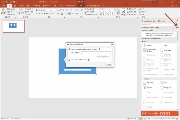Screen dimensions: 180x120
Task: Click the Email address input field
Action: tap(96, 53)
